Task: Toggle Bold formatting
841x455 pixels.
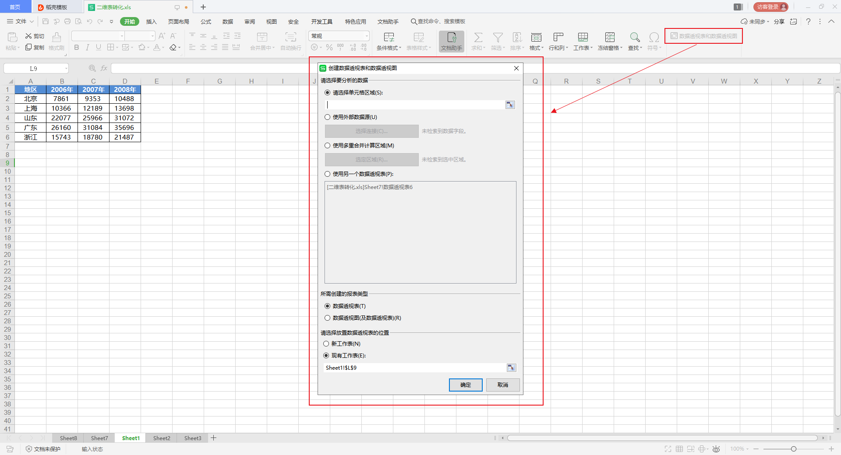Action: 77,47
